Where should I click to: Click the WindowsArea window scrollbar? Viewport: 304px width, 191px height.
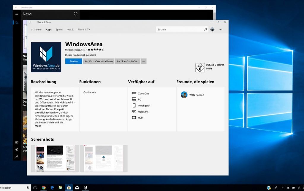click(x=214, y=15)
